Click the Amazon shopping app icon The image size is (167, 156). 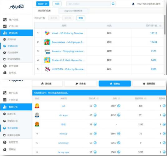pyautogui.click(x=47, y=51)
